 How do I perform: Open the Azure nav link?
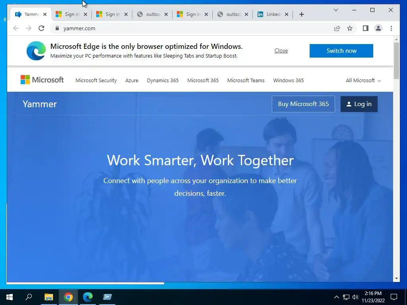point(132,80)
